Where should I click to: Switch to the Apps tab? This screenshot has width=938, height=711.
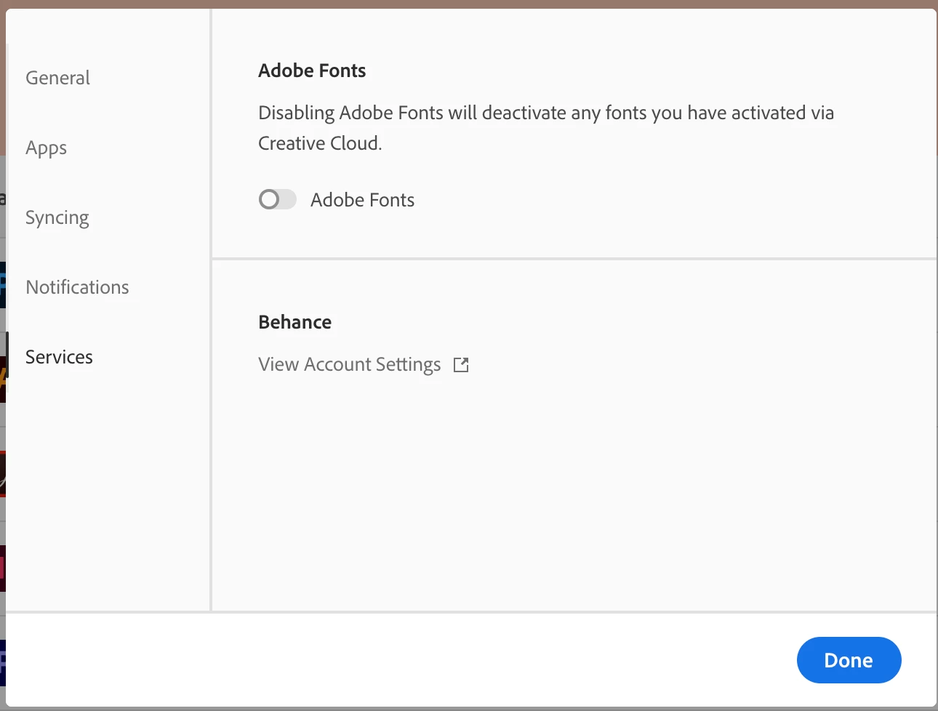[x=46, y=148]
